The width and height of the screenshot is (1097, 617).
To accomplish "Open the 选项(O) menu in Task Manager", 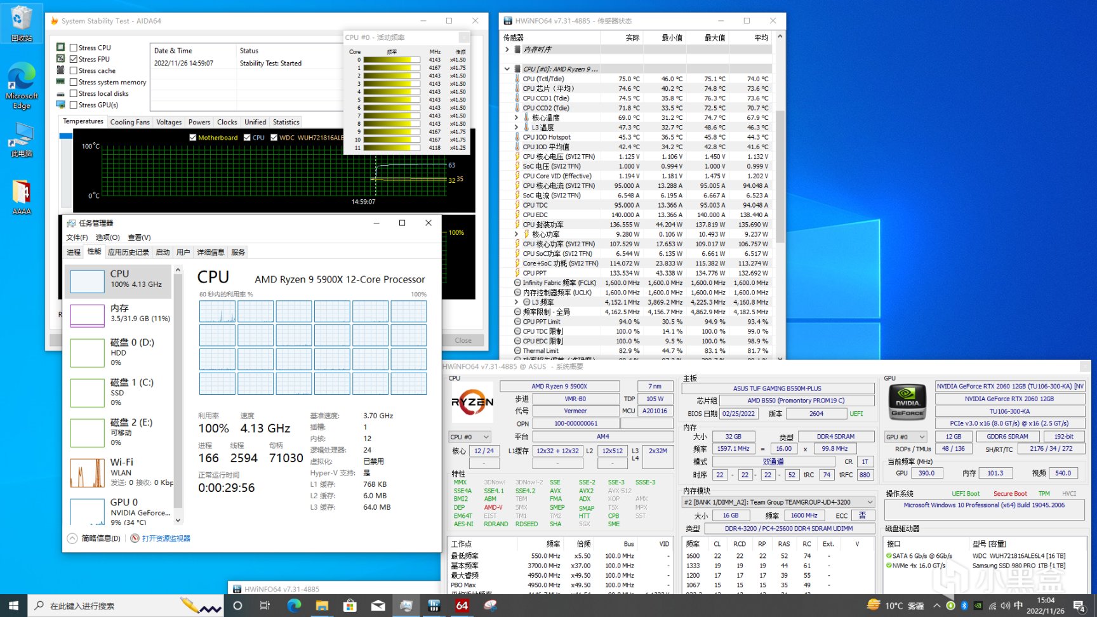I will point(107,237).
